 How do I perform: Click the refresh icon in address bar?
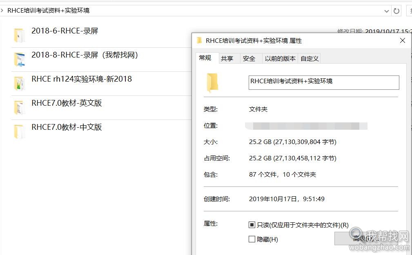[x=396, y=11]
